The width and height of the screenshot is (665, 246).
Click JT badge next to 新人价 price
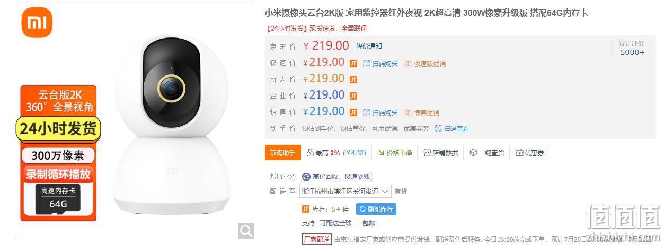tap(353, 80)
